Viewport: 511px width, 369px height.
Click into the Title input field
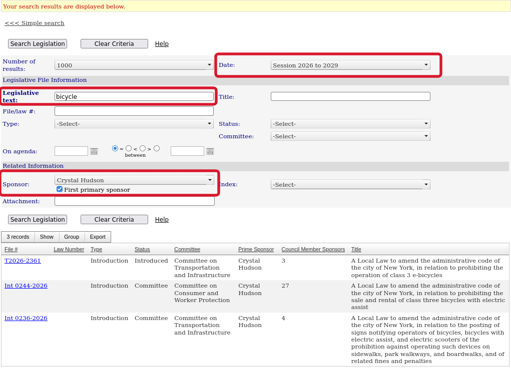click(350, 96)
